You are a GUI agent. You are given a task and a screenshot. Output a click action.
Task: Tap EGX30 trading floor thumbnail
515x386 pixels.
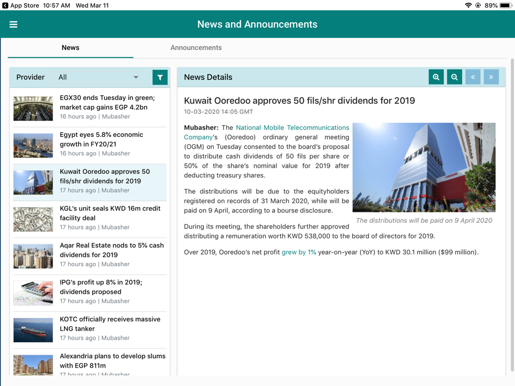point(33,109)
